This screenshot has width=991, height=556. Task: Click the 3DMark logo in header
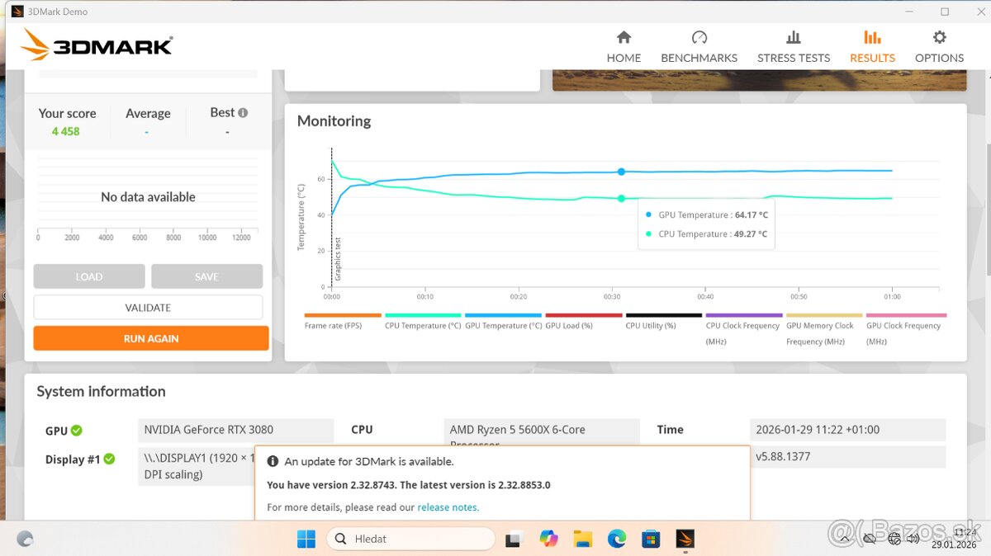[x=97, y=45]
